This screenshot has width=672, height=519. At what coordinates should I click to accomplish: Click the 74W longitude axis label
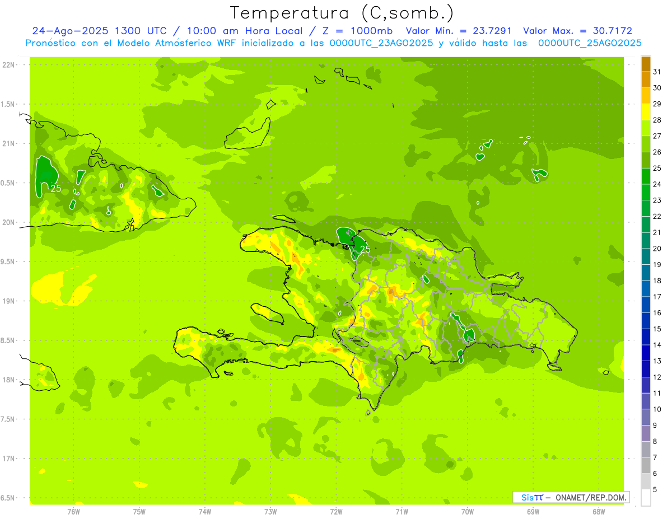(205, 511)
